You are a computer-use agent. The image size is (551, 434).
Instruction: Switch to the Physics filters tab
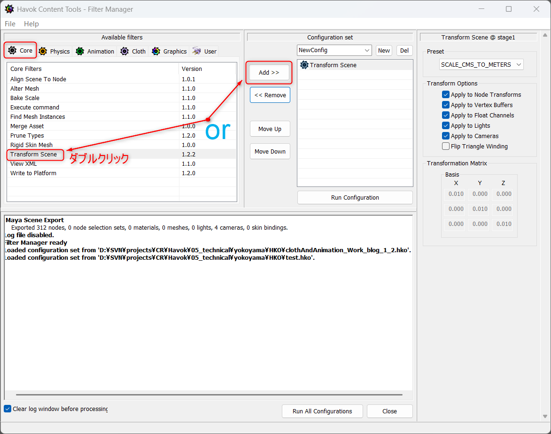(54, 51)
